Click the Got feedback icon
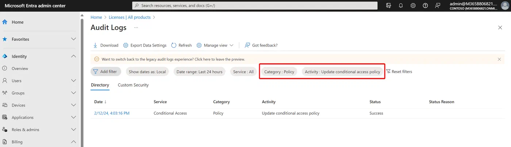 point(247,45)
